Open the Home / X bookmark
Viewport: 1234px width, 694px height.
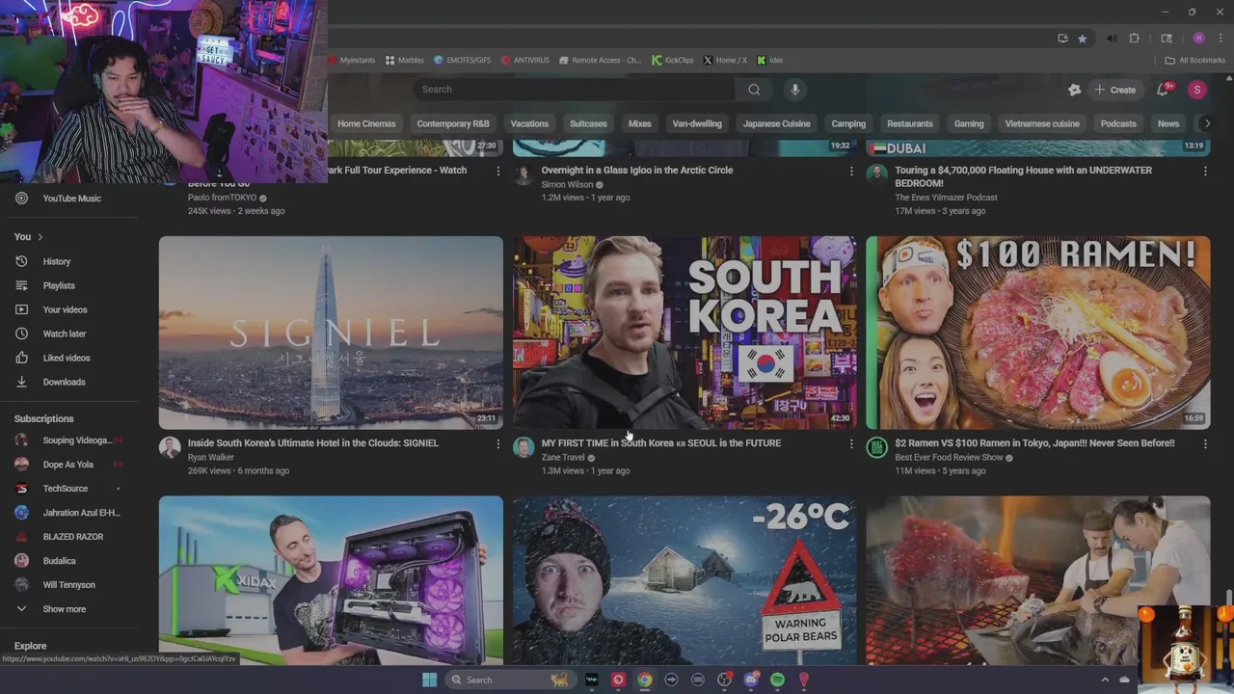coord(725,60)
